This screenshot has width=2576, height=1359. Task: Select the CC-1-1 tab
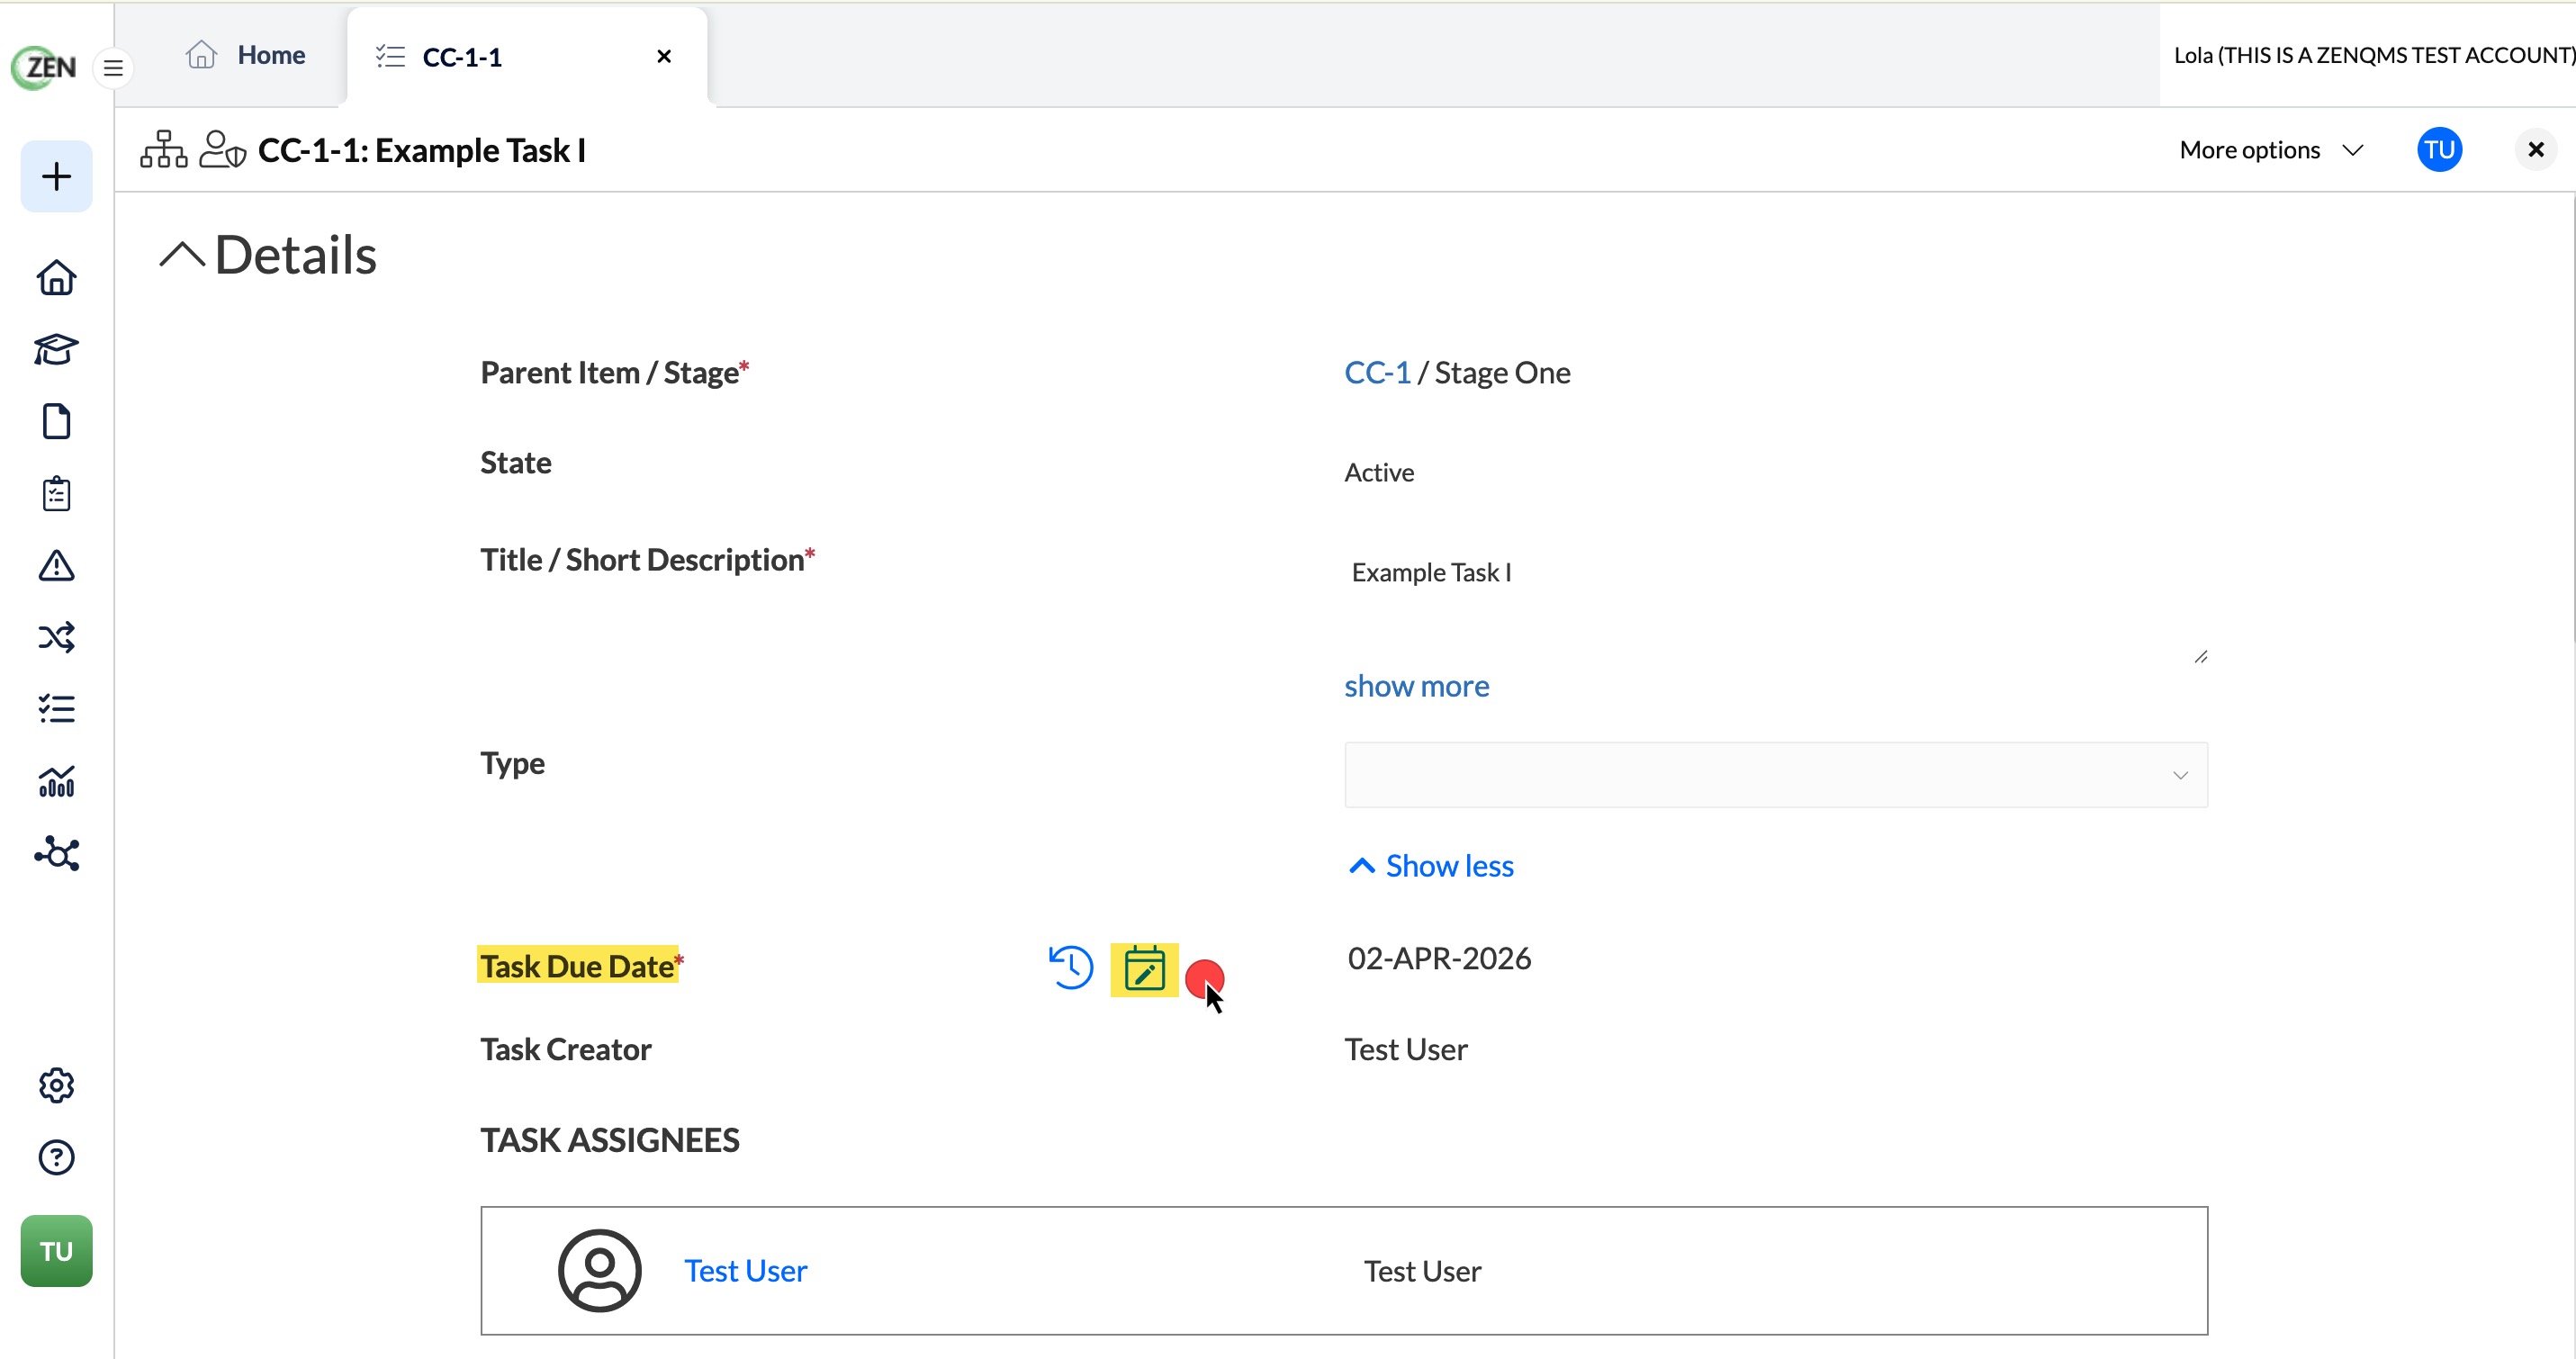coord(527,57)
